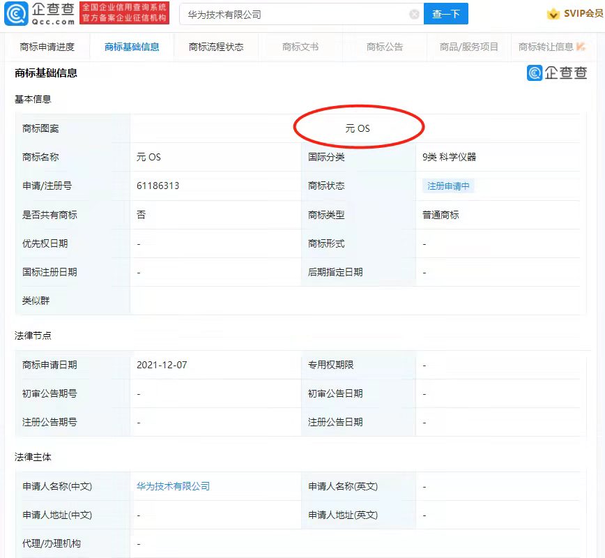This screenshot has height=558, width=605.
Task: Click the 企查查 watermark logo beside 商标基础信息 heading
Action: (x=557, y=73)
